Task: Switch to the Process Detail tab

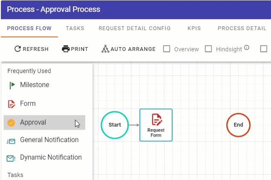Action: [x=242, y=28]
